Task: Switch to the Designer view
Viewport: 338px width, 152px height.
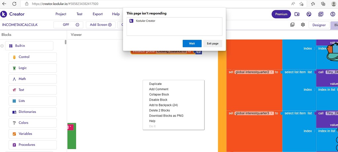Action: coord(319,25)
